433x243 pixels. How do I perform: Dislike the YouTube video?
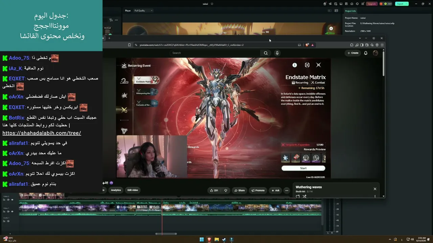(x=226, y=190)
